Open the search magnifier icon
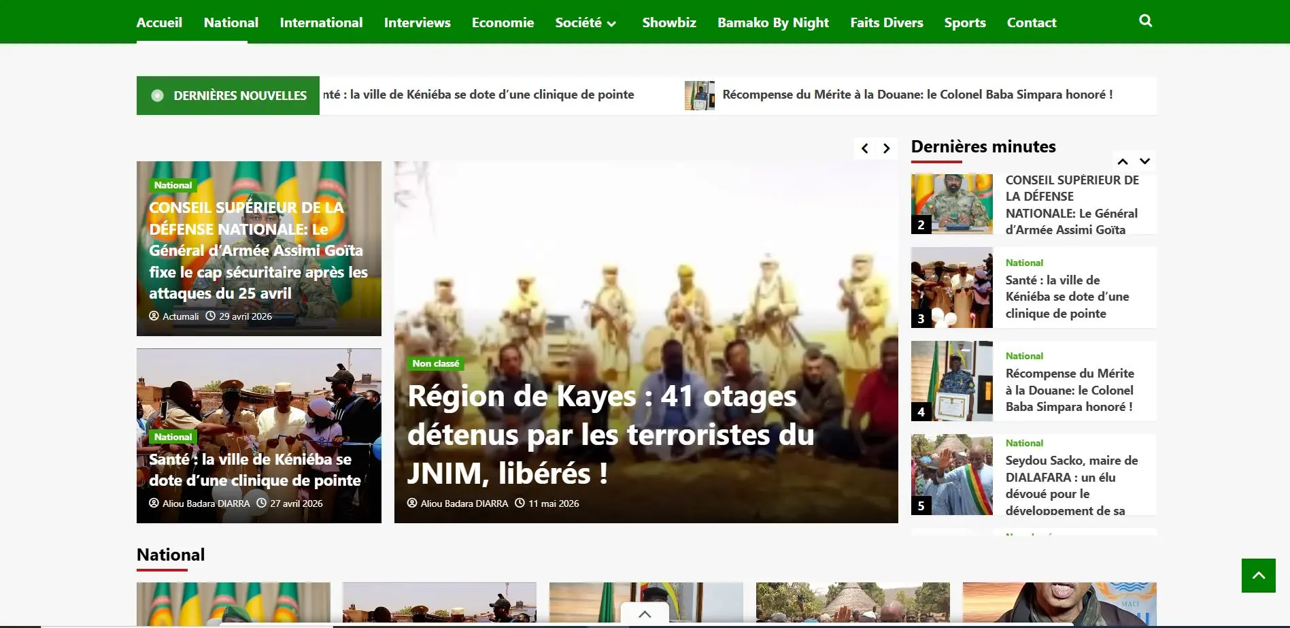This screenshot has height=628, width=1290. click(1145, 21)
